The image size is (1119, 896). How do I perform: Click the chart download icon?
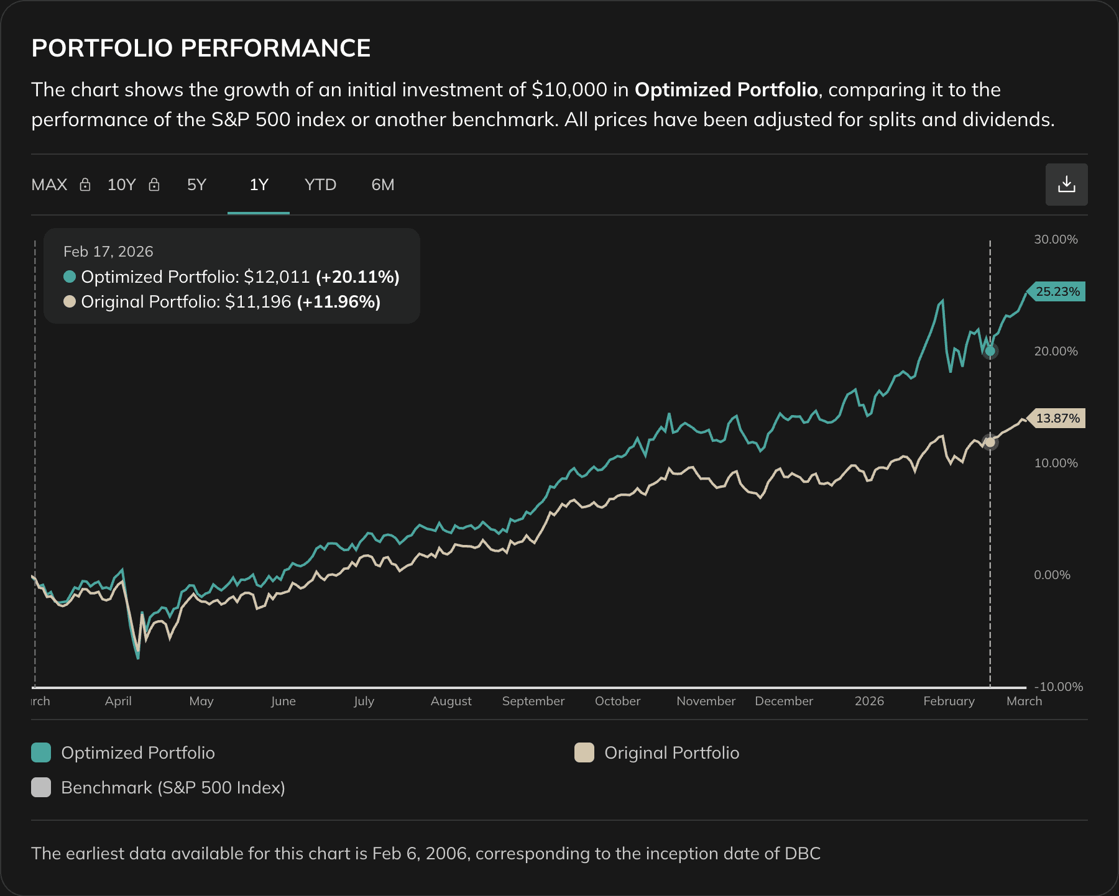(1067, 184)
